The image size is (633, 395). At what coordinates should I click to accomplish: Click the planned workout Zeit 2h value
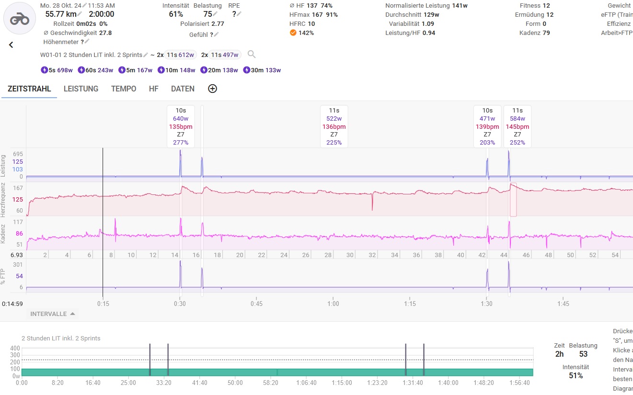click(559, 354)
